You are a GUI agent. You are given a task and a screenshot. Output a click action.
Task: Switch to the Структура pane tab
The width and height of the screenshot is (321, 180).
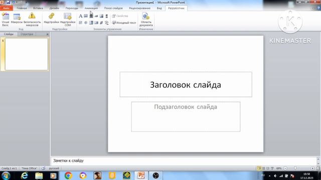(x=27, y=34)
